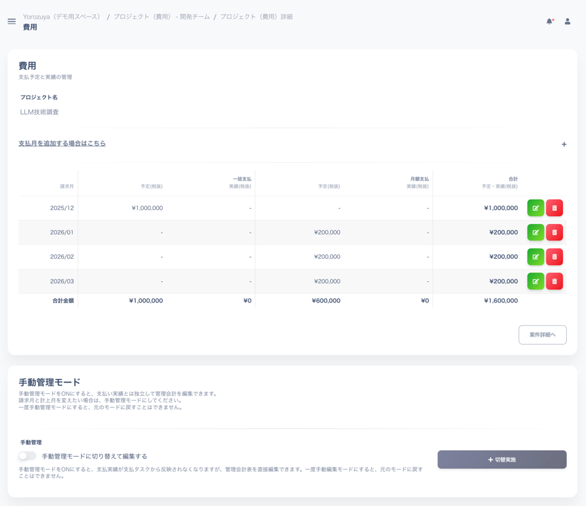Select the 2026/01 billing month cell
Viewport: 586px width, 506px height.
pos(62,233)
